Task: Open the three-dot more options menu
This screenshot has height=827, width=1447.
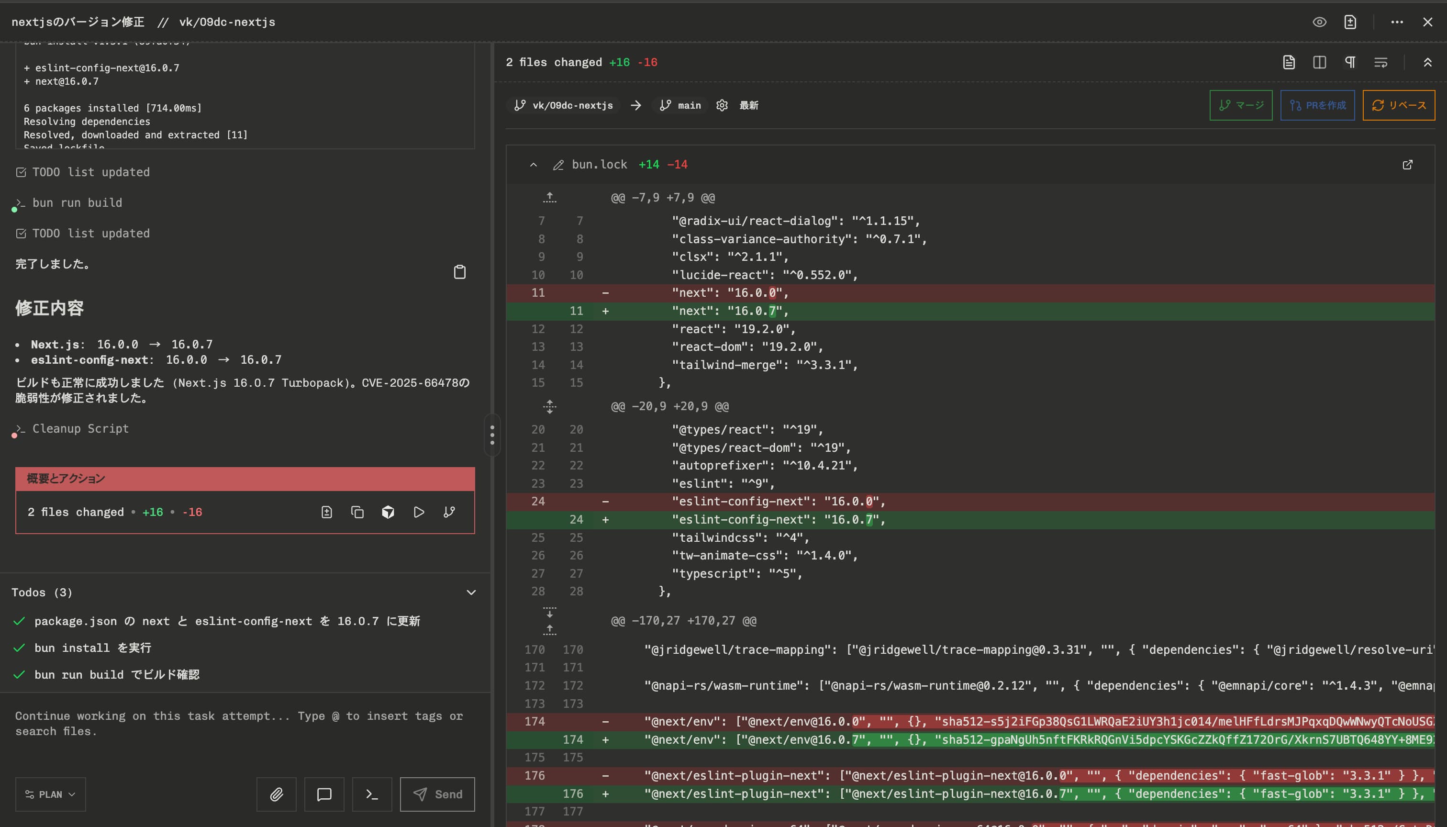Action: pyautogui.click(x=1397, y=22)
